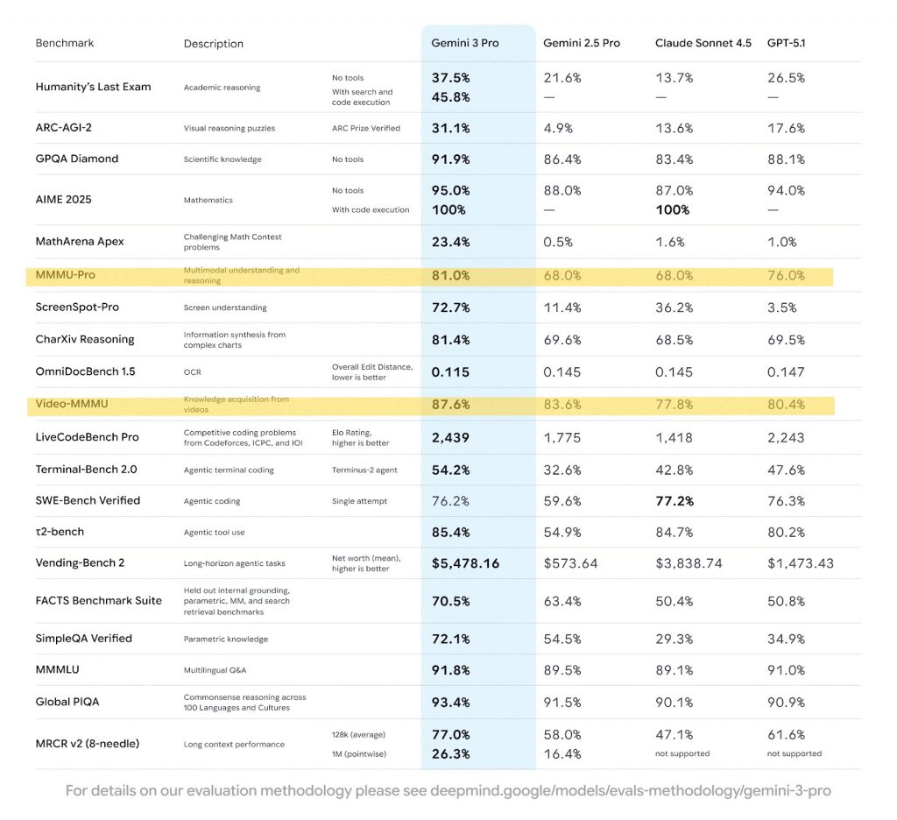Click the Description column header
This screenshot has height=820, width=897.
[x=213, y=44]
